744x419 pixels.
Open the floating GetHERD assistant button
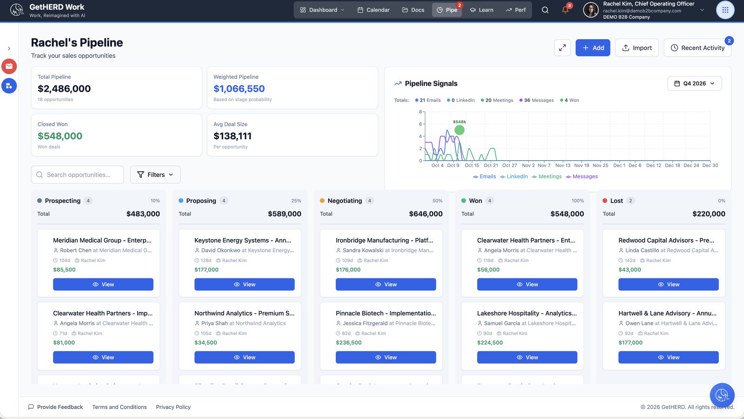pyautogui.click(x=722, y=395)
